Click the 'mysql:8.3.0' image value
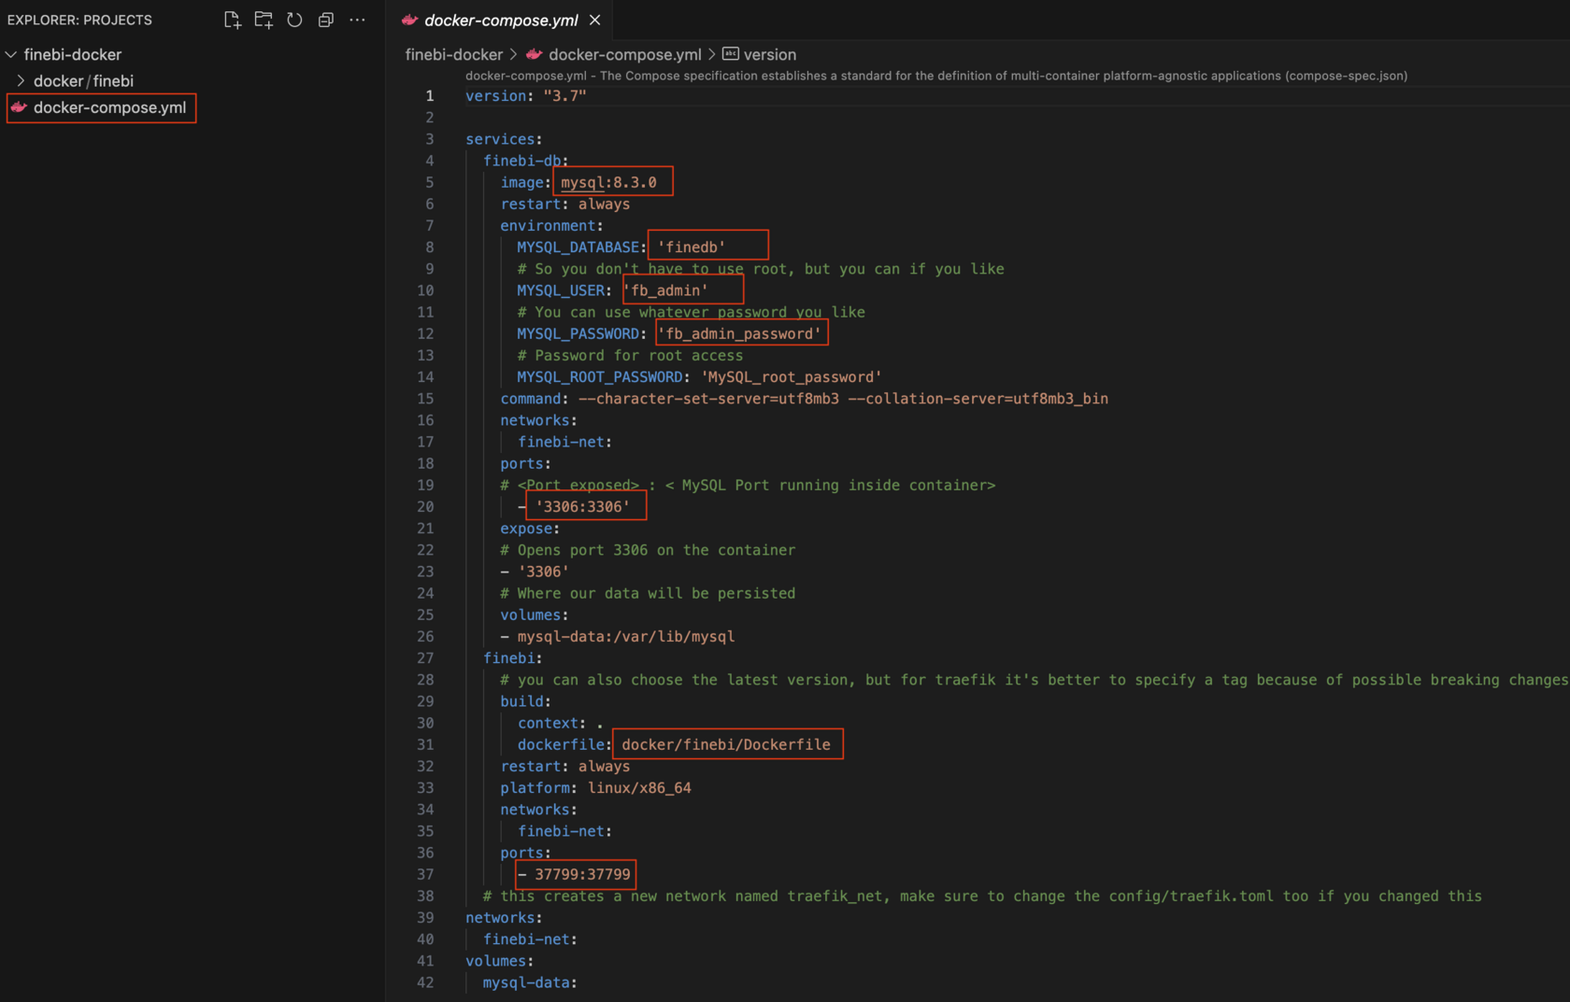Screen dimensions: 1570x1002 tap(608, 182)
